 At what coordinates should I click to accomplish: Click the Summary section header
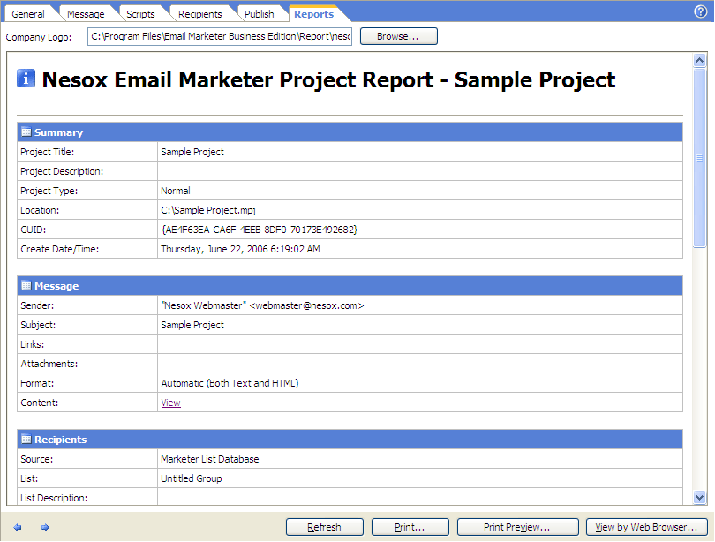point(350,132)
